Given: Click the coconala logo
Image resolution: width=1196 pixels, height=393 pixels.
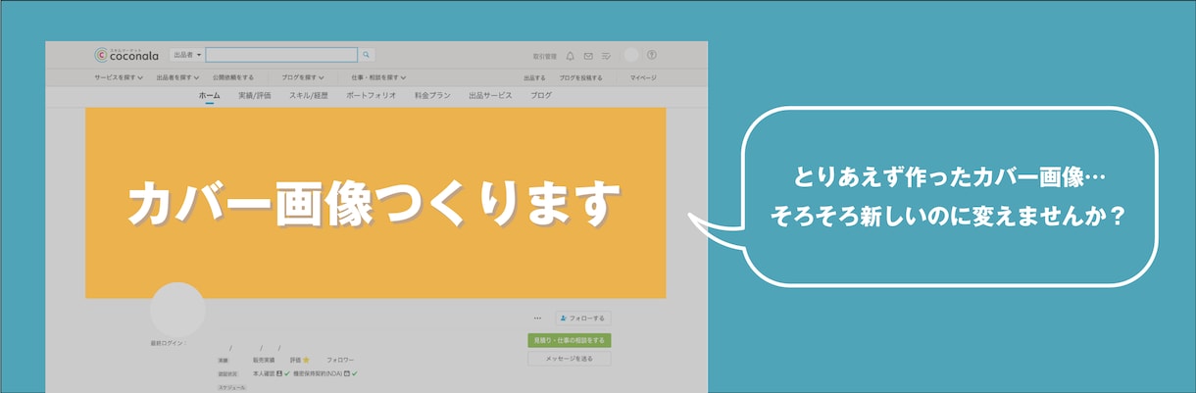Looking at the screenshot, I should (x=126, y=55).
